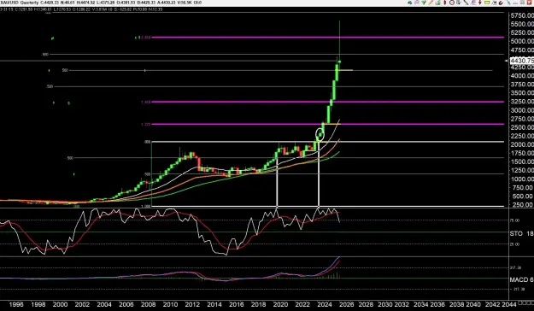Open the colored bar chart toolbar icon

coord(437,3)
